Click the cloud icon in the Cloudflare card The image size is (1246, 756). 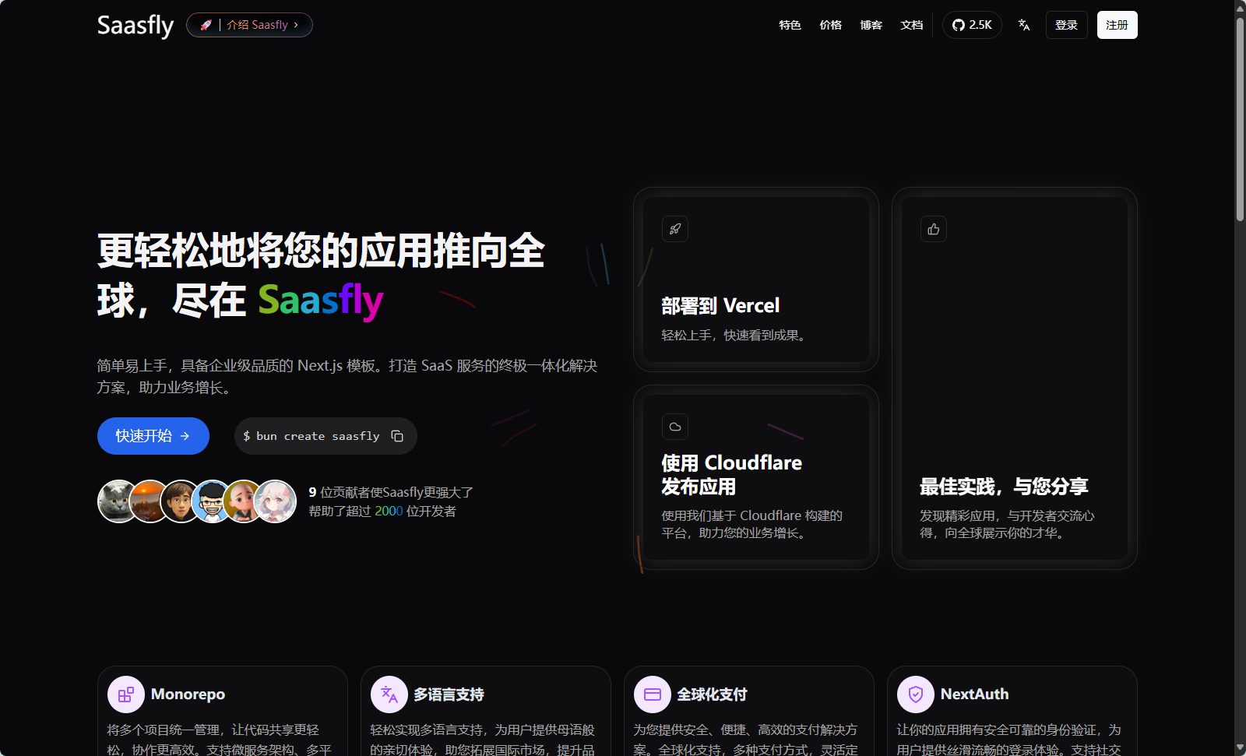(x=675, y=427)
